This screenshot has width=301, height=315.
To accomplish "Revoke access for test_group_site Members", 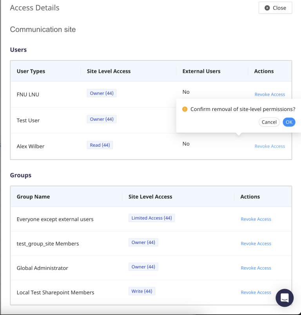I will [256, 244].
